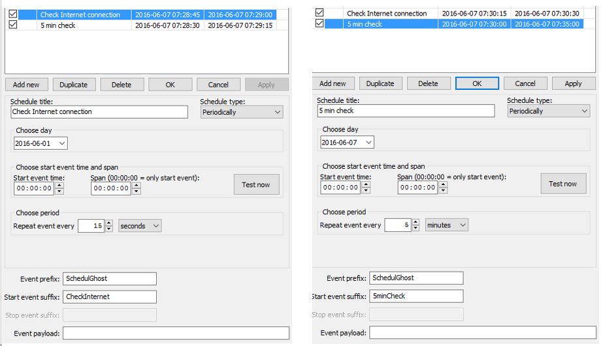
Task: Click the highlighted OK button
Action: (477, 83)
